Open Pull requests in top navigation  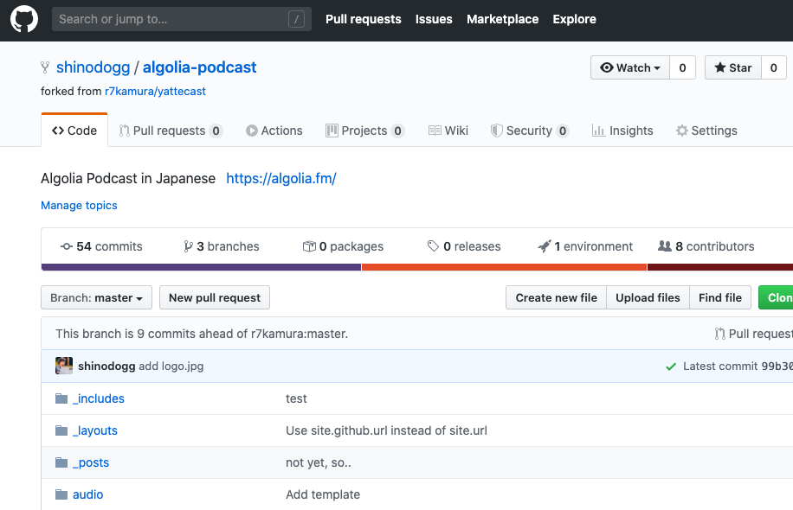click(x=363, y=19)
